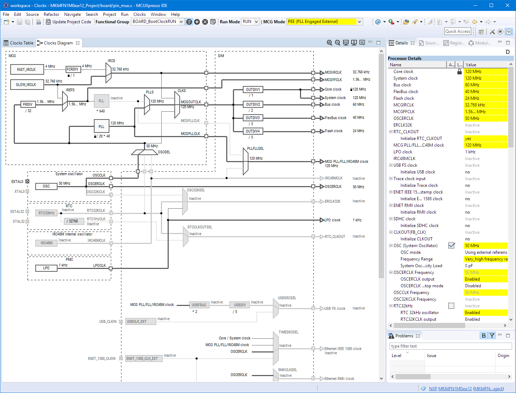This screenshot has width=516, height=393.
Task: Click the zoom in magnifier icon
Action: point(329,43)
